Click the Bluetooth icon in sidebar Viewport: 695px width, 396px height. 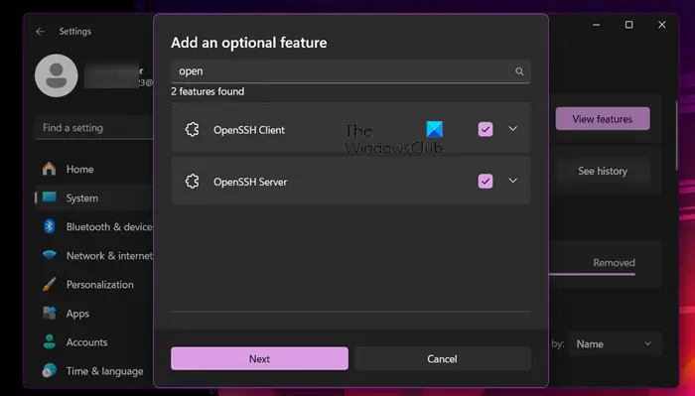pos(50,226)
